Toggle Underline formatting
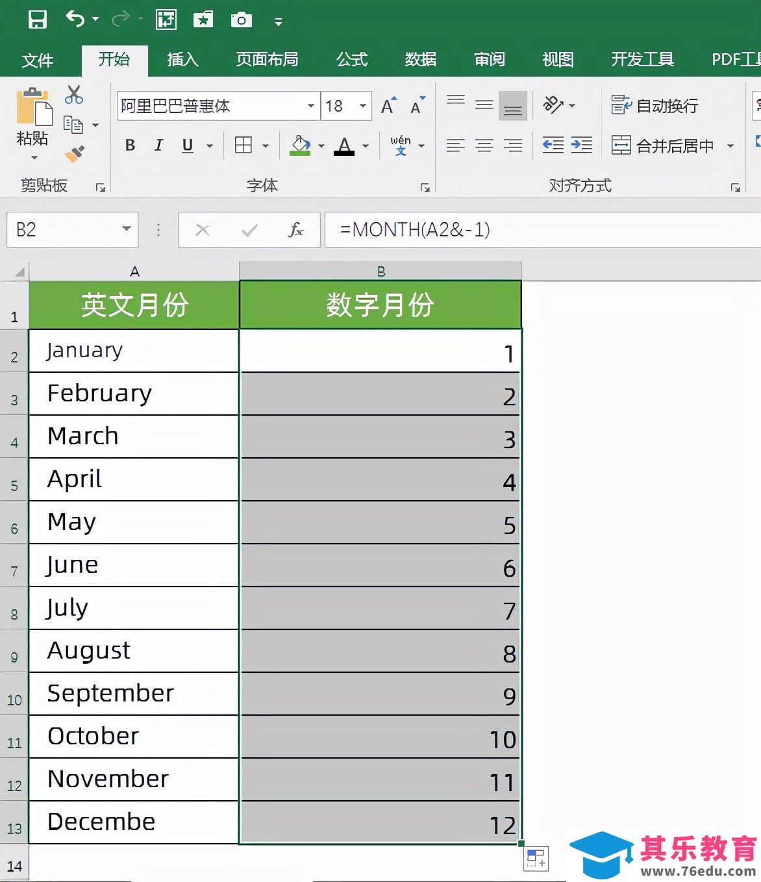 (188, 145)
